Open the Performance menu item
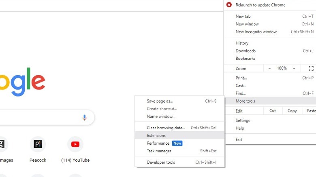This screenshot has width=316, height=177. (x=158, y=143)
